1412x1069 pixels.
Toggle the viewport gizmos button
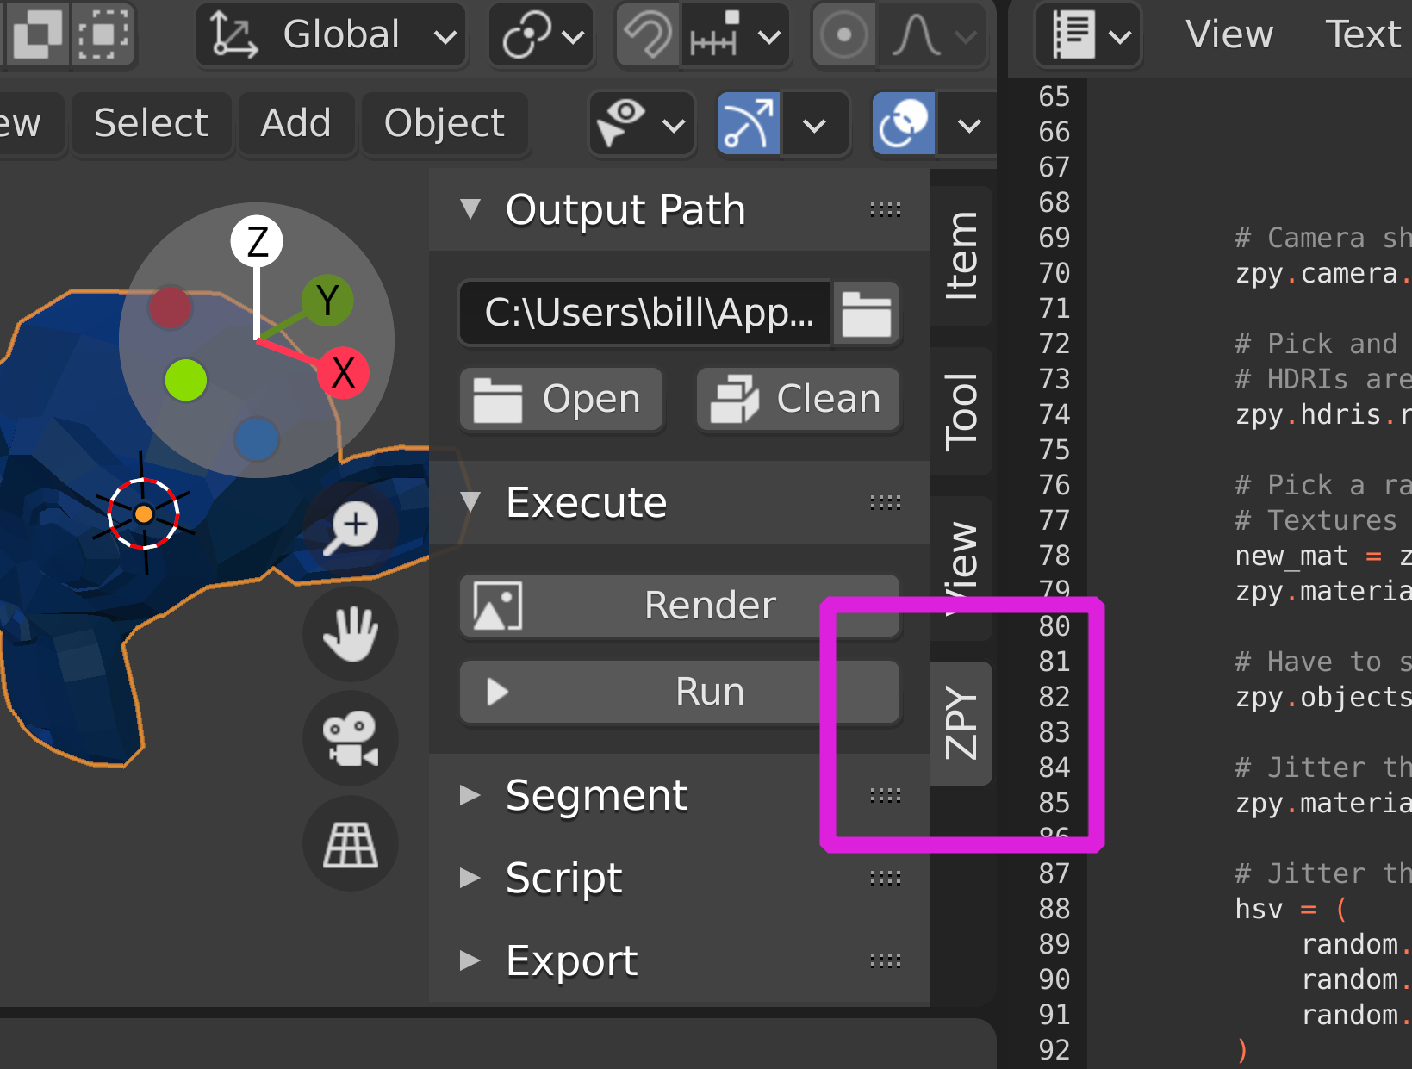[748, 124]
